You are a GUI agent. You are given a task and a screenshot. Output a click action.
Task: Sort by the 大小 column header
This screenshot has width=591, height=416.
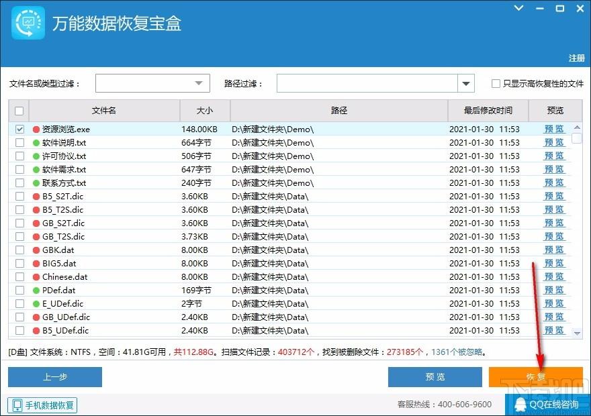(205, 111)
